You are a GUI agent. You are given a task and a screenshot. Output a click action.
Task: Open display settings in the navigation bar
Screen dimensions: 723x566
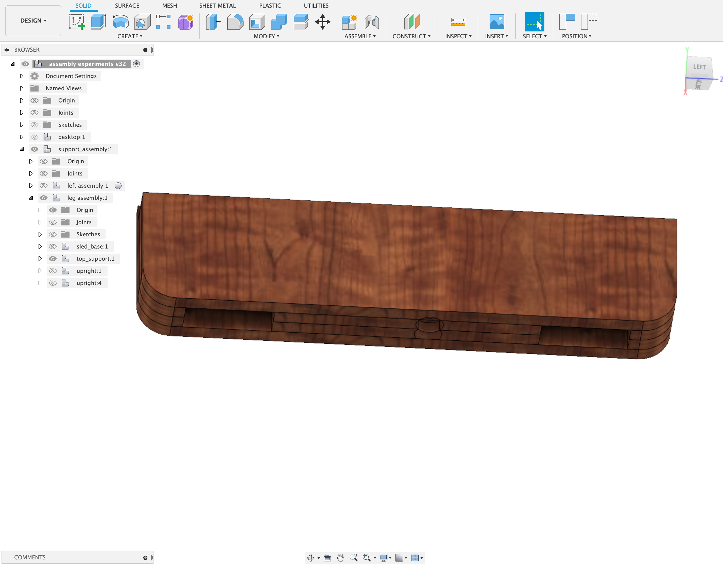click(x=384, y=557)
